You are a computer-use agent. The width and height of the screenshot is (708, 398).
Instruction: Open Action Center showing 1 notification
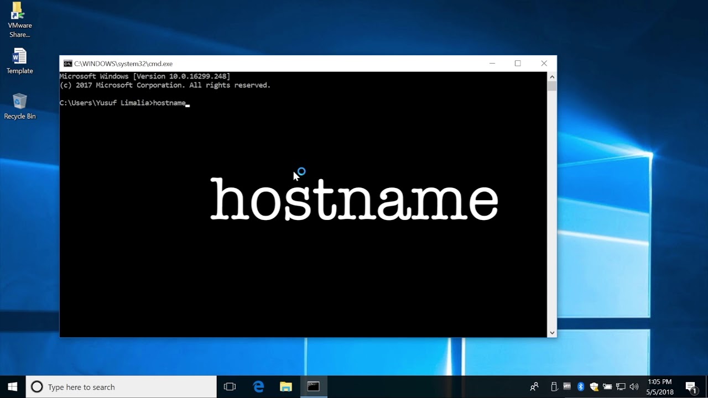point(691,385)
